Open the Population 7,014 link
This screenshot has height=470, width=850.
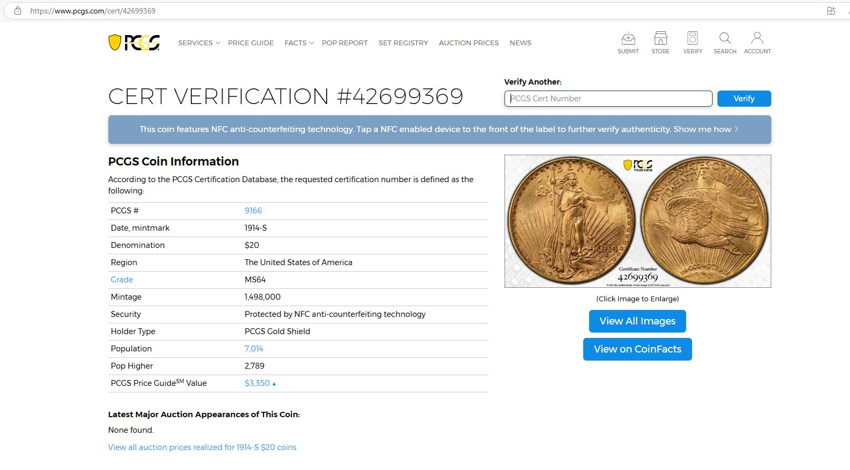pos(253,349)
